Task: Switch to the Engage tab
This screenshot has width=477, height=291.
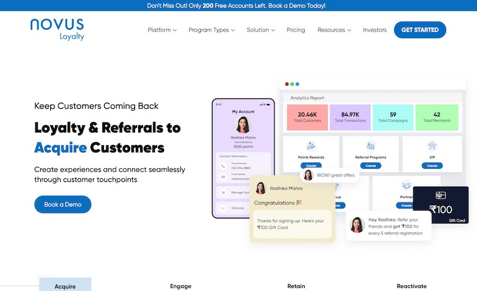Action: pos(180,286)
